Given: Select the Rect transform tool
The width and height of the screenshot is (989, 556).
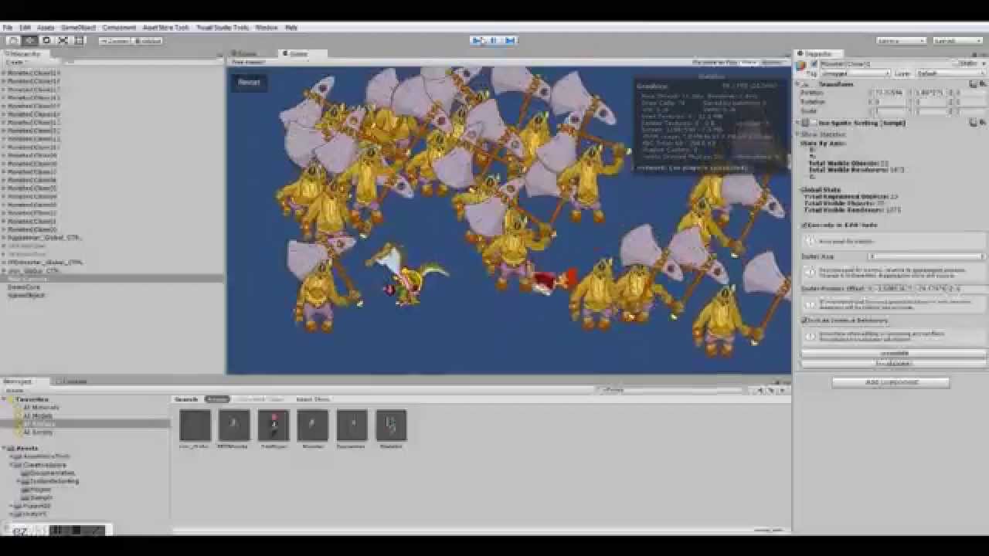Looking at the screenshot, I should click(79, 40).
